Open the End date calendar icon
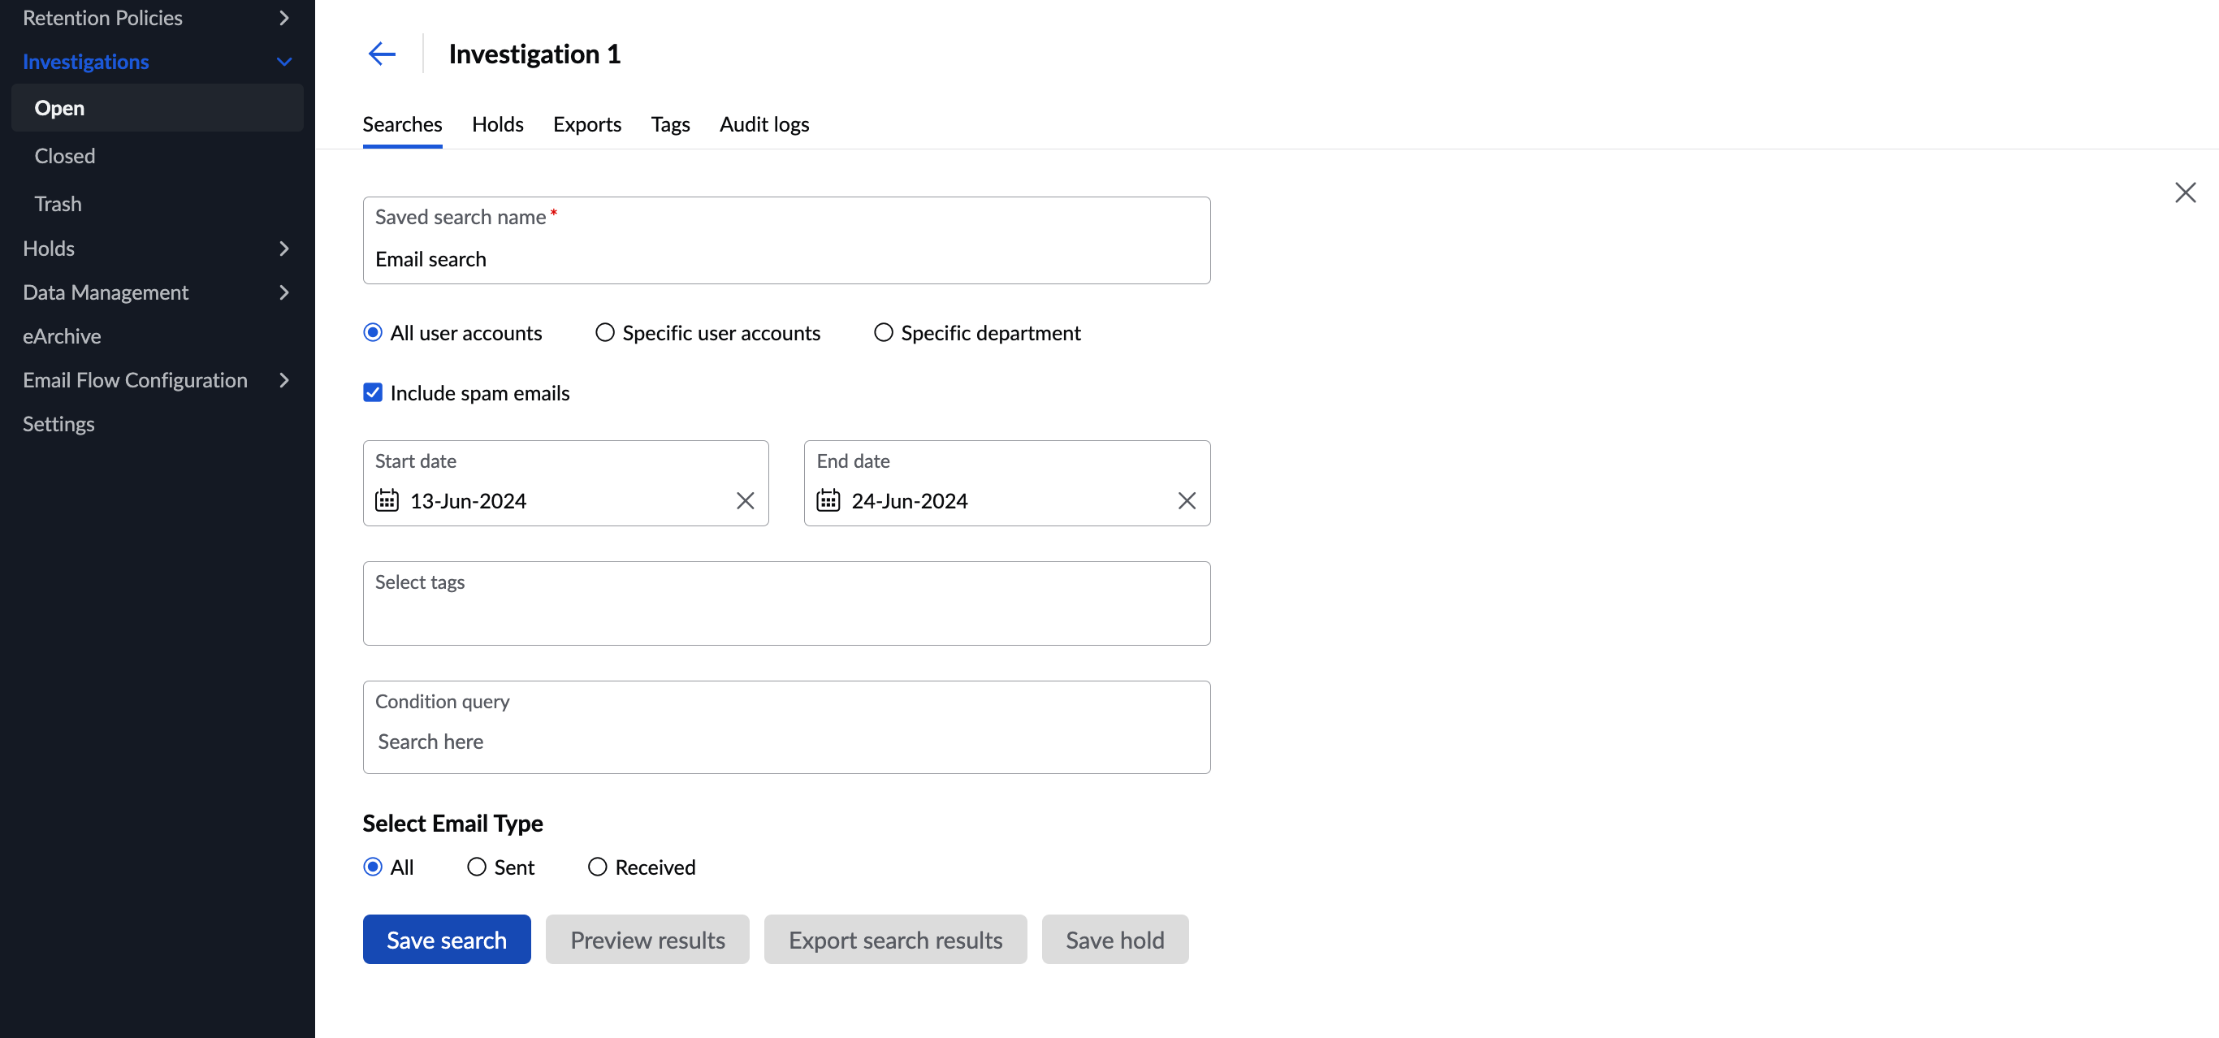The width and height of the screenshot is (2219, 1038). click(x=828, y=500)
